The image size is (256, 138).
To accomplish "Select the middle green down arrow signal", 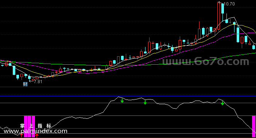I will (145, 102).
